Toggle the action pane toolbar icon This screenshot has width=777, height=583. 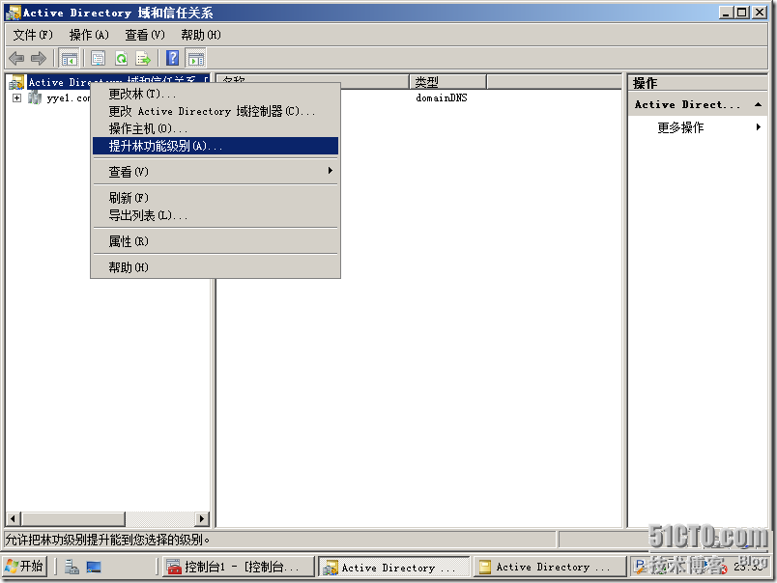pos(196,59)
